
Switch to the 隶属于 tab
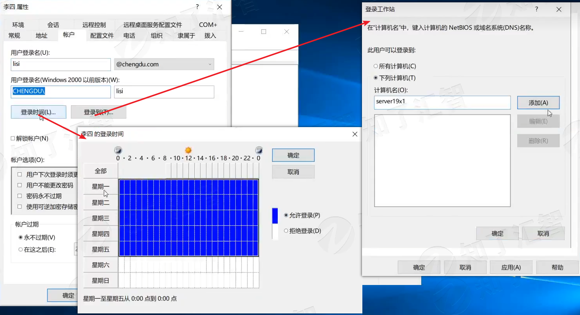(186, 35)
